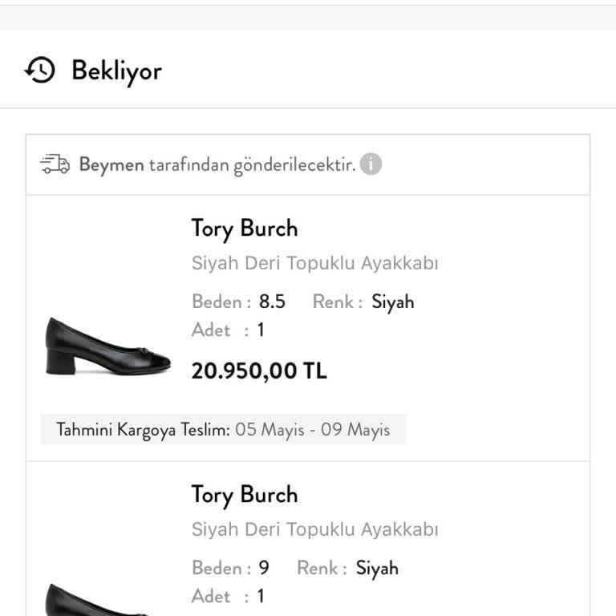616x616 pixels.
Task: Click the Adet 1 quantity of 8.5 item
Action: [x=261, y=330]
